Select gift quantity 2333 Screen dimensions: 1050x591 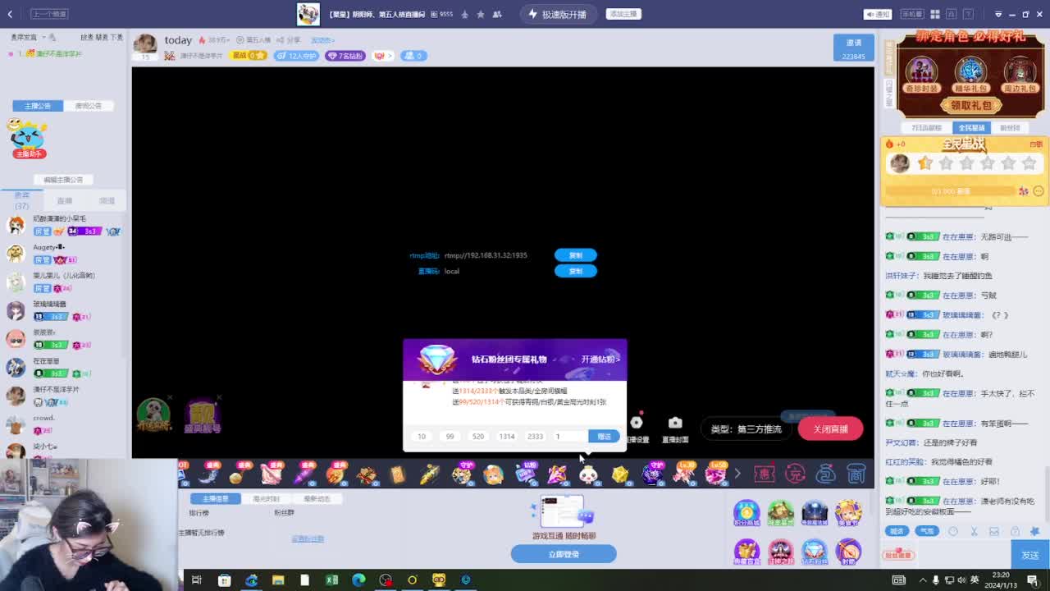(535, 437)
